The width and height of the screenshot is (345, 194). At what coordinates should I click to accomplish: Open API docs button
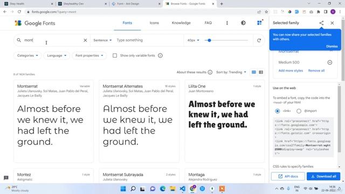288,176
